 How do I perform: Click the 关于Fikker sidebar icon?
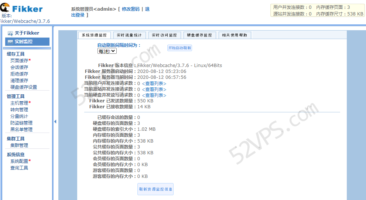coord(10,33)
